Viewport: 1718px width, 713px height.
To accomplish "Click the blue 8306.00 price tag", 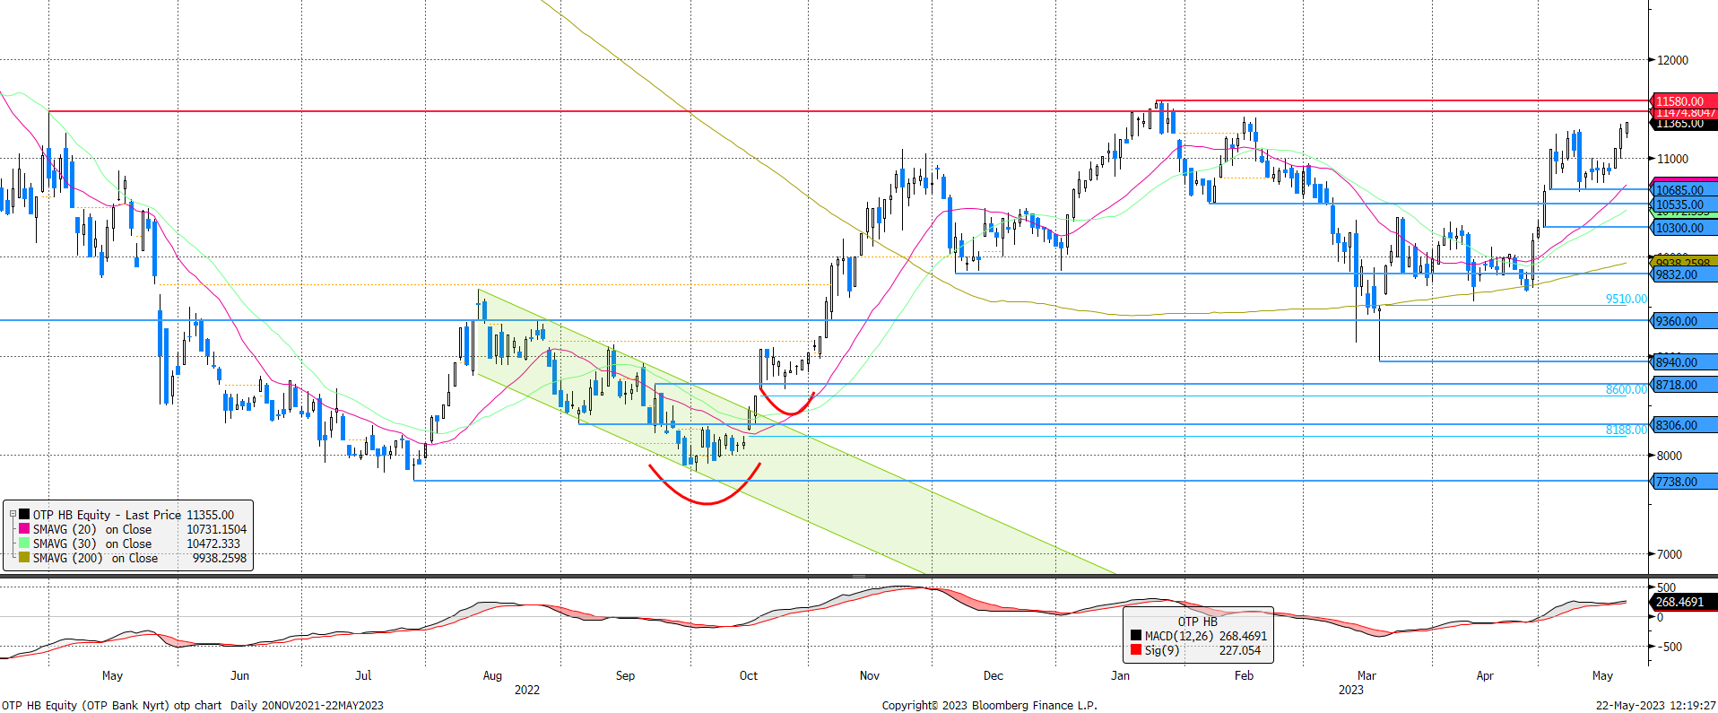I will (1684, 425).
